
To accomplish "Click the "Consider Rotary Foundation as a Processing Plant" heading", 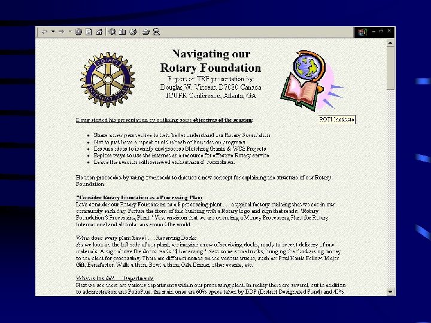I will click(x=139, y=197).
